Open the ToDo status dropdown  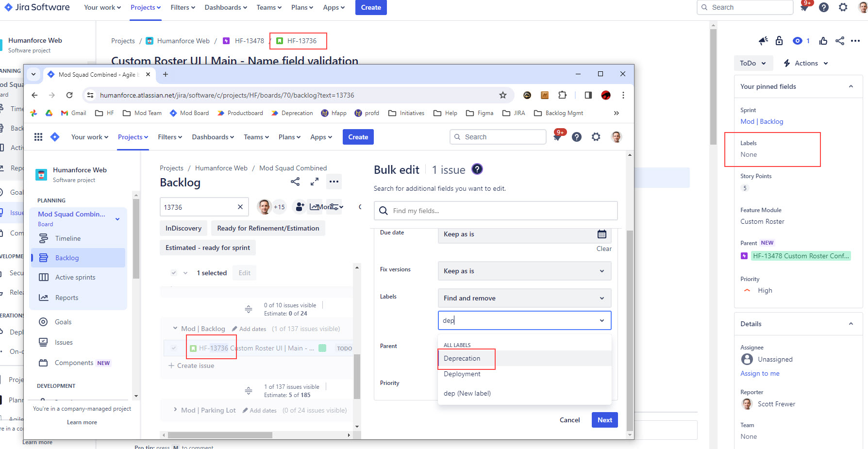point(753,63)
